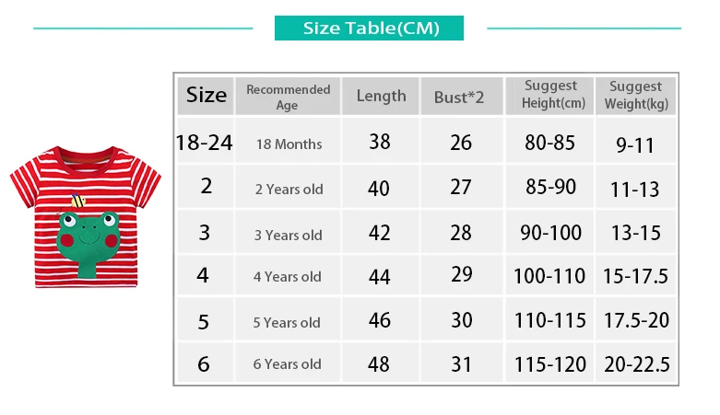
Task: Click the 18 Months age cell
Action: coord(288,142)
